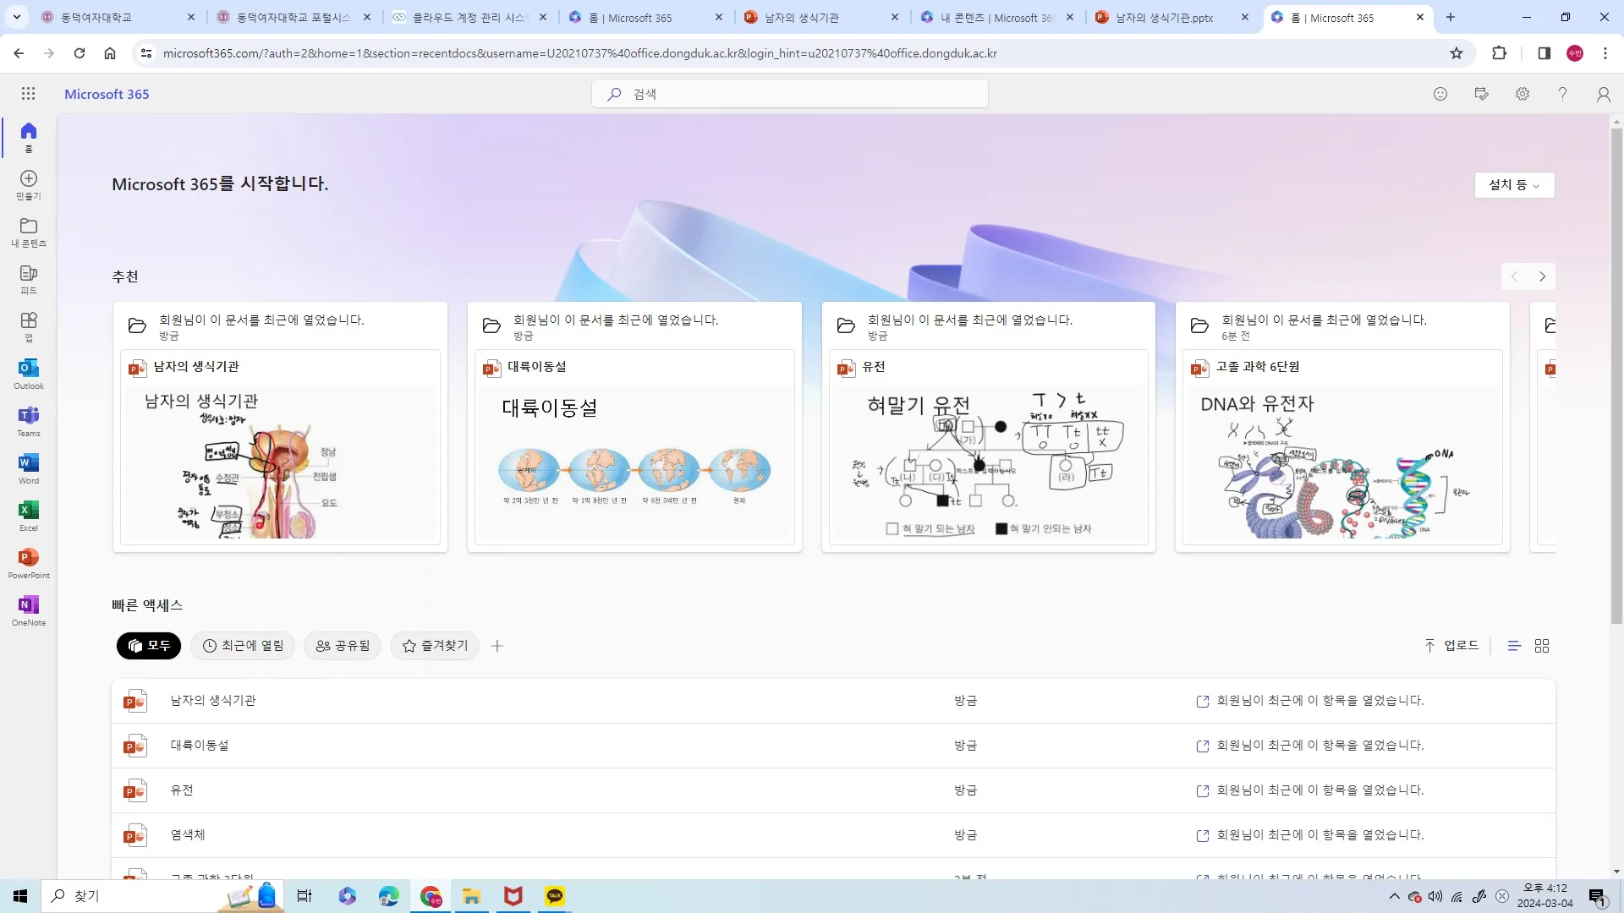The width and height of the screenshot is (1624, 913).
Task: Select the 공유됨 filter tab
Action: (343, 646)
